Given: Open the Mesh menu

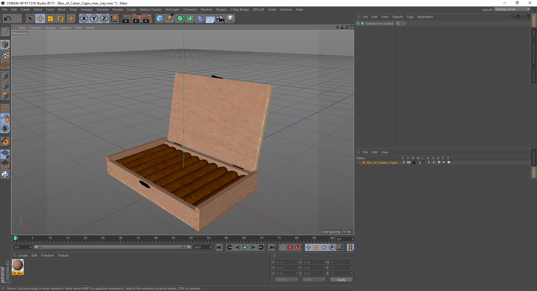Looking at the screenshot, I should (62, 10).
